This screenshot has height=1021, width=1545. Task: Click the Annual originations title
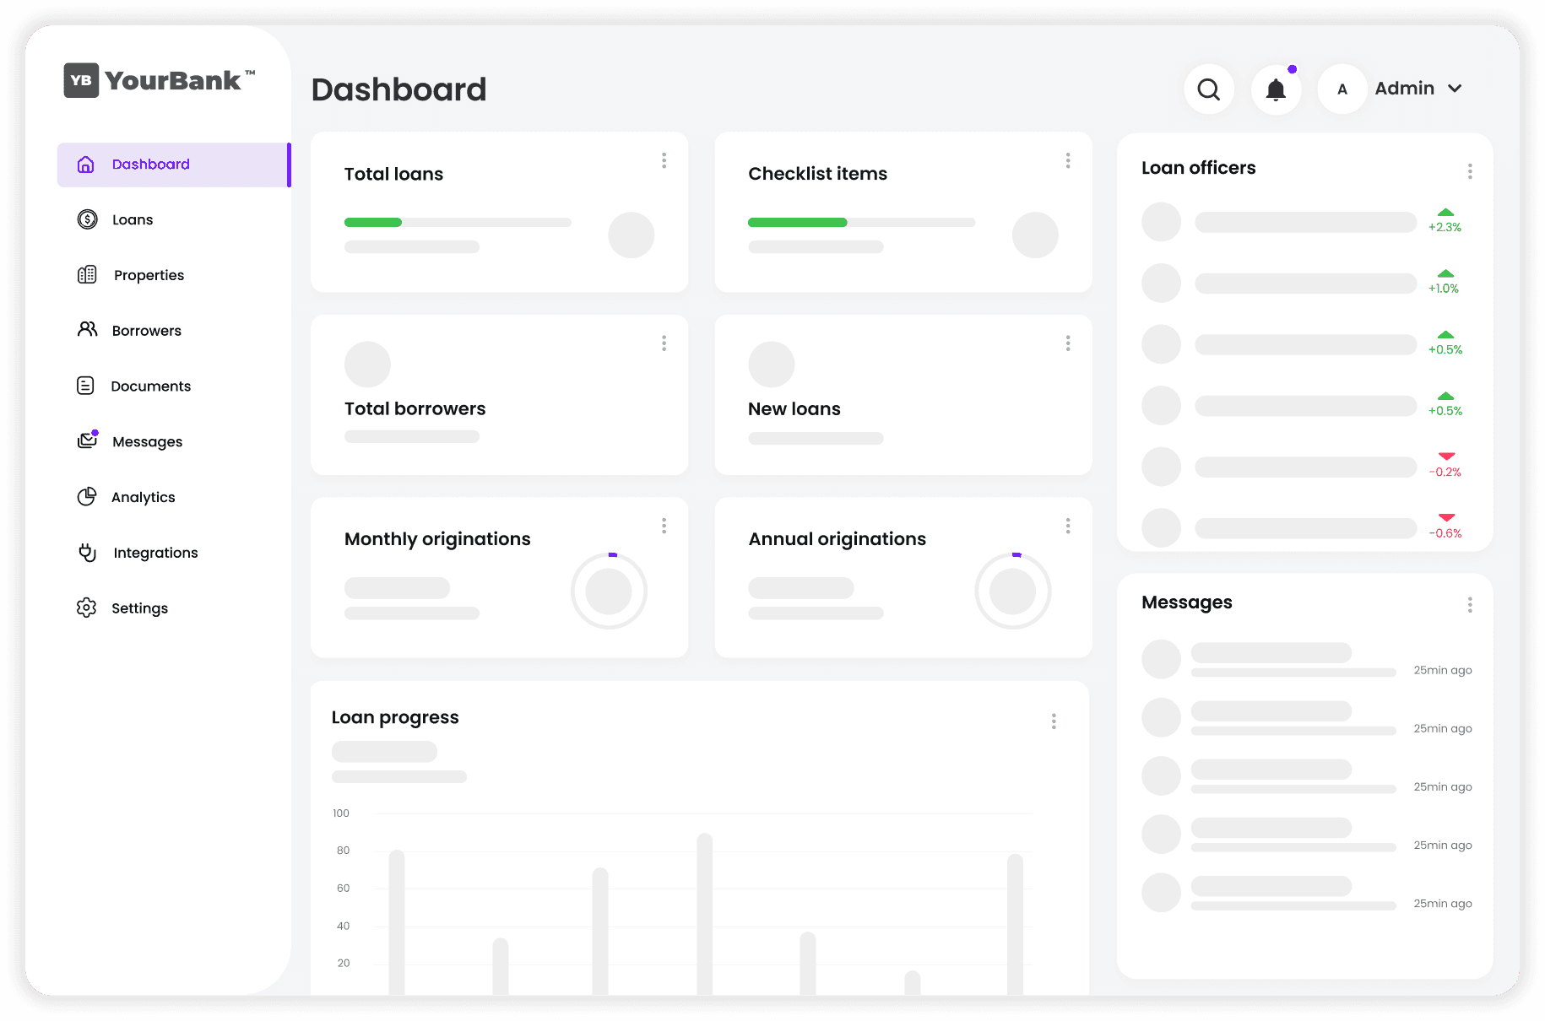pos(837,539)
